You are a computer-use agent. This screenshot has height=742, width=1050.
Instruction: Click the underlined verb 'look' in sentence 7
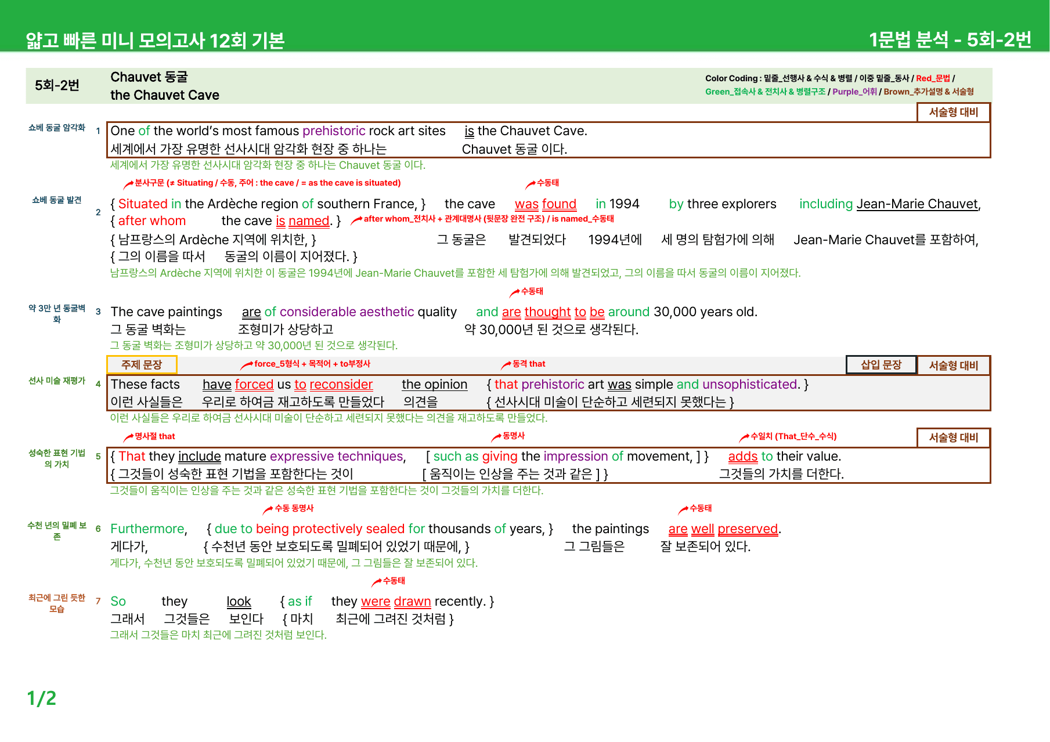239,602
